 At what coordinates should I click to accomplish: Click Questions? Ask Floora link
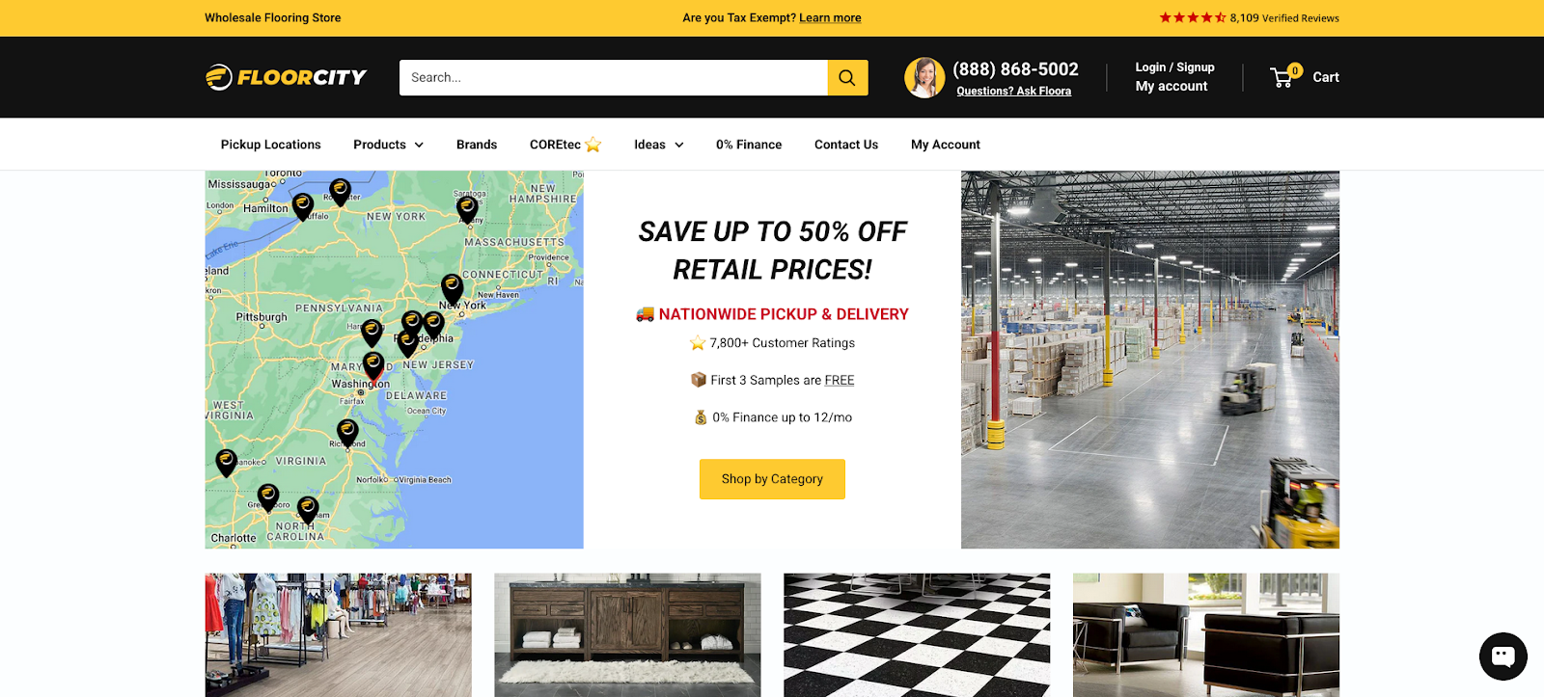[x=1013, y=92]
